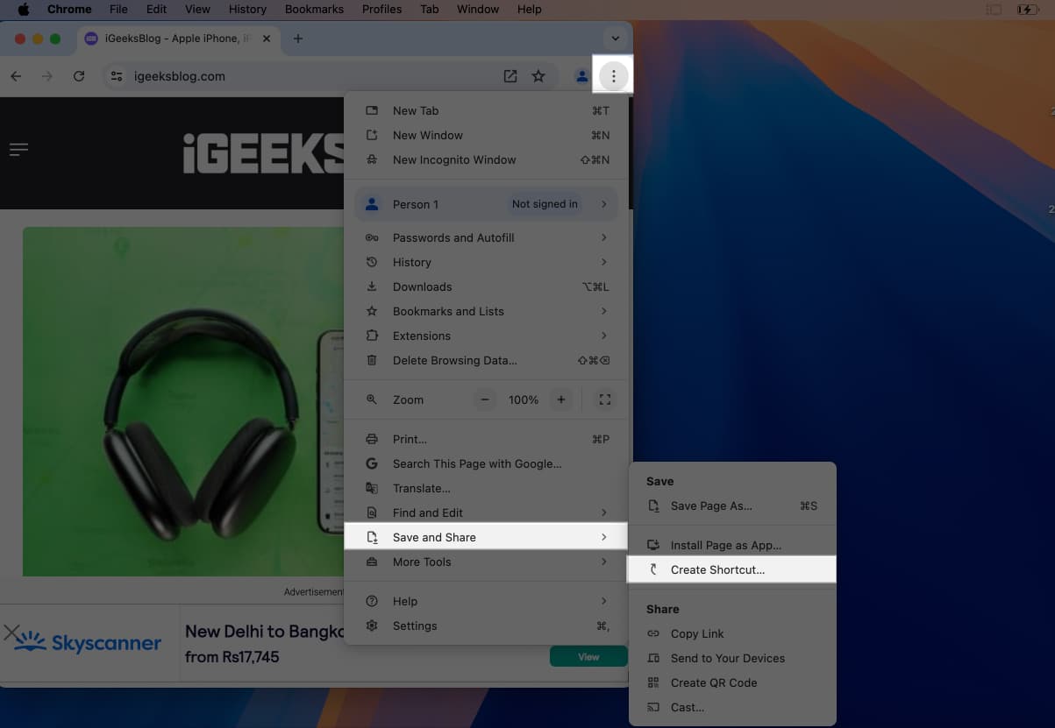The width and height of the screenshot is (1055, 728).
Task: Open the Bookmarks menu in menu bar
Action: (313, 9)
